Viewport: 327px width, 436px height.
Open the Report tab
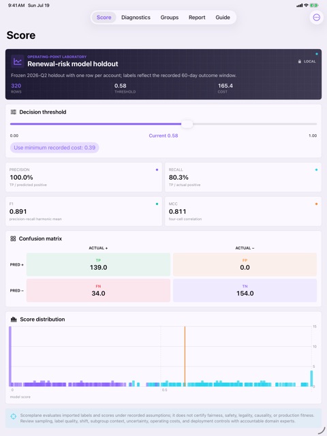tap(197, 18)
